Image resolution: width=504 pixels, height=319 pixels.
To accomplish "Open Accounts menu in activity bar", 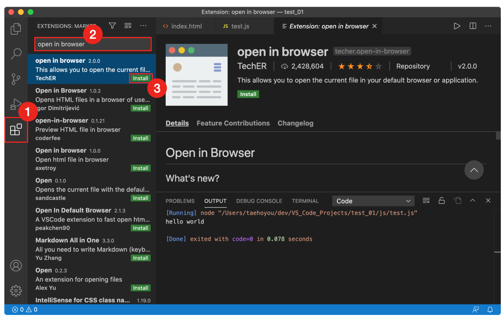I will click(16, 265).
